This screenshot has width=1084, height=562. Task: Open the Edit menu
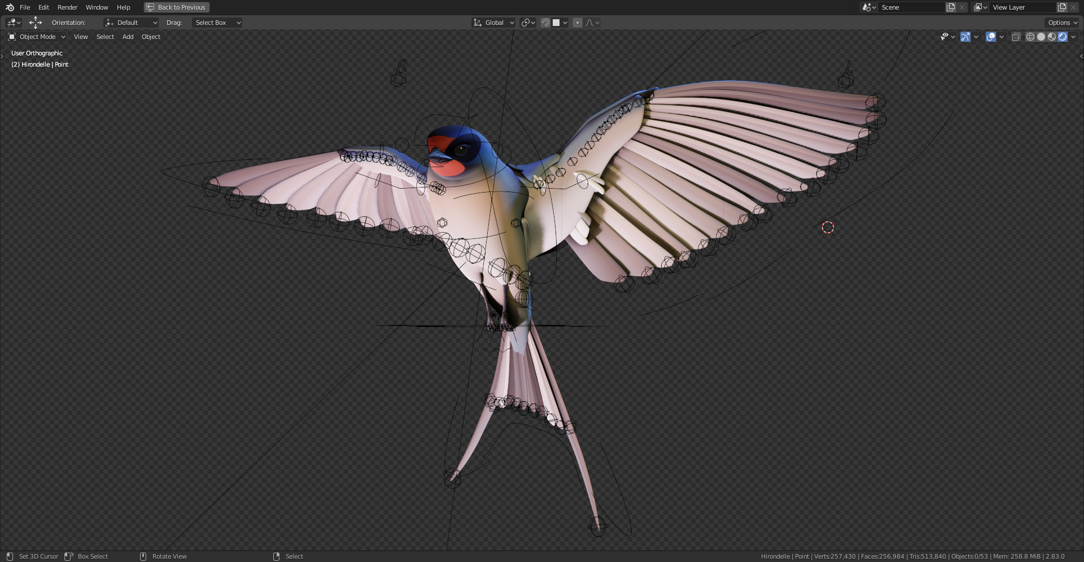[x=43, y=7]
